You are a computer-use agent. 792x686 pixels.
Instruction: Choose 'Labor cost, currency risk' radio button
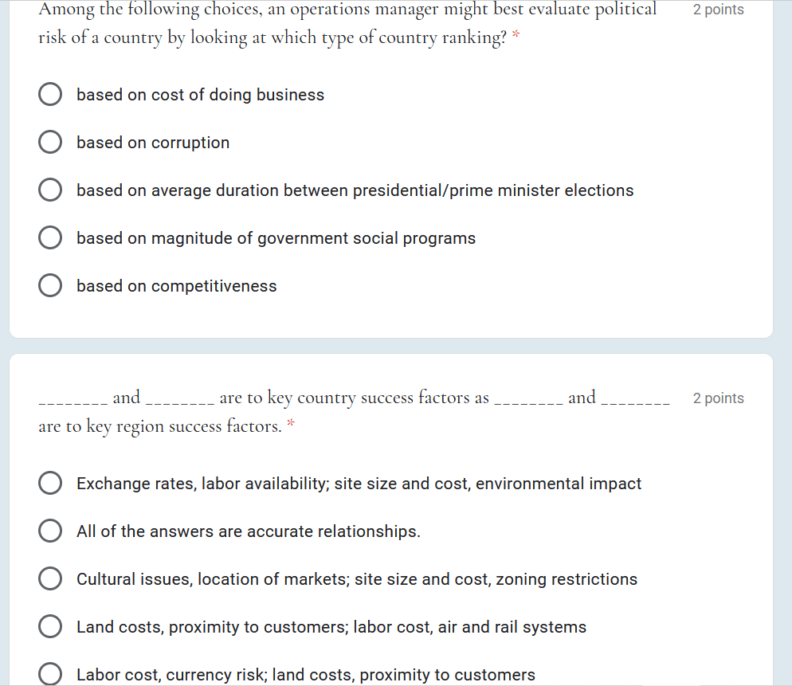pyautogui.click(x=50, y=674)
